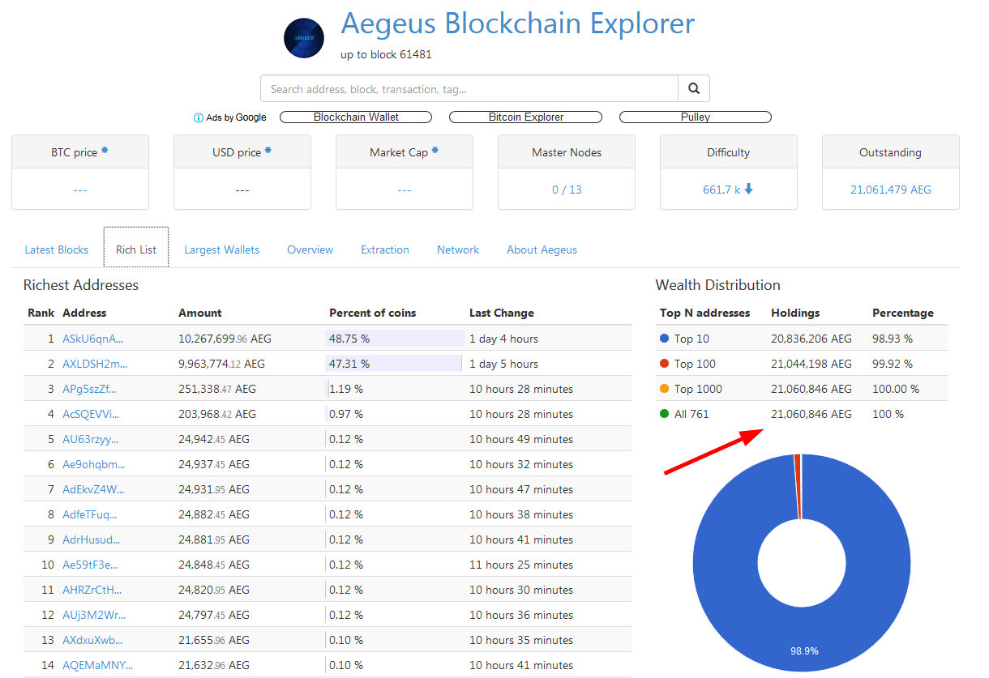Open address APg5szZf...
Screen dimensions: 989x678
point(89,389)
